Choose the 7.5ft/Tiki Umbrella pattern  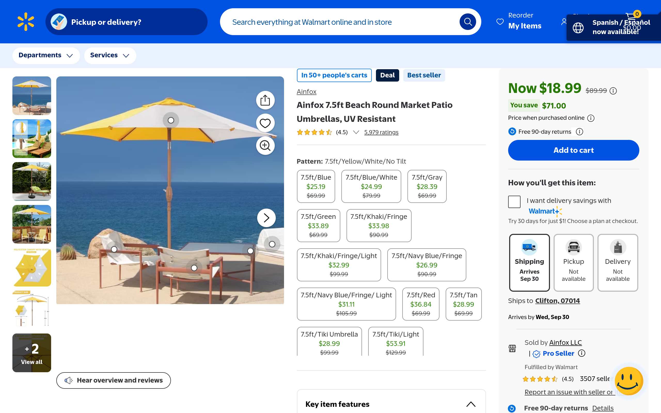[x=329, y=341]
